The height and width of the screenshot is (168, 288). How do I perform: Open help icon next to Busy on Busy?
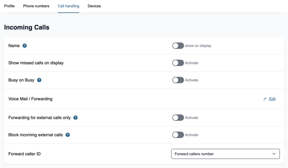[x=39, y=80]
